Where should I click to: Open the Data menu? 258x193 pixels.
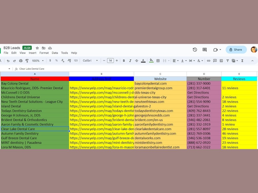point(55,53)
